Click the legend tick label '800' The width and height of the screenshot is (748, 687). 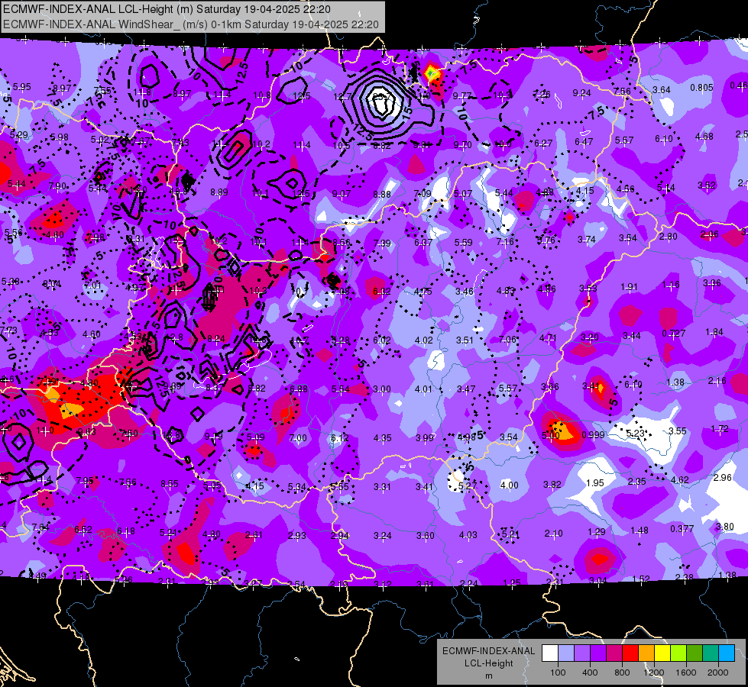pyautogui.click(x=622, y=672)
